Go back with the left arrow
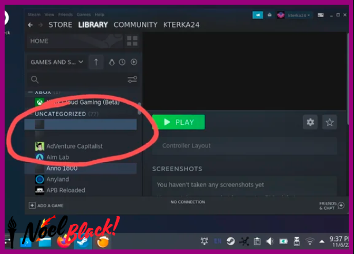The height and width of the screenshot is (254, 354). (31, 25)
